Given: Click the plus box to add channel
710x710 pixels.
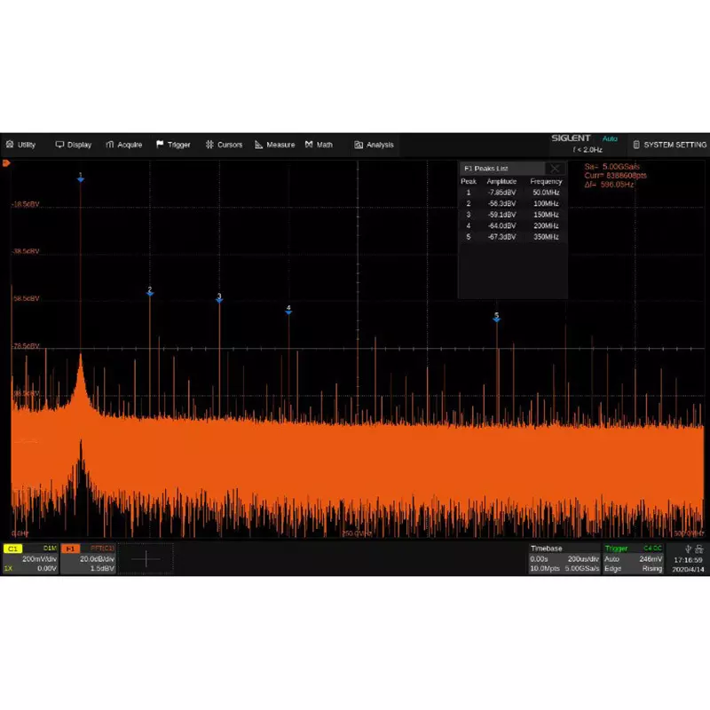Looking at the screenshot, I should (146, 559).
